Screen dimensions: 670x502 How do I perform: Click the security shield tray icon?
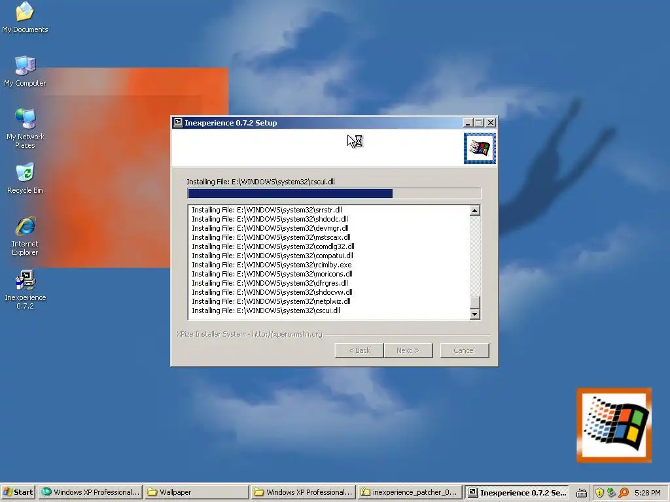point(599,493)
